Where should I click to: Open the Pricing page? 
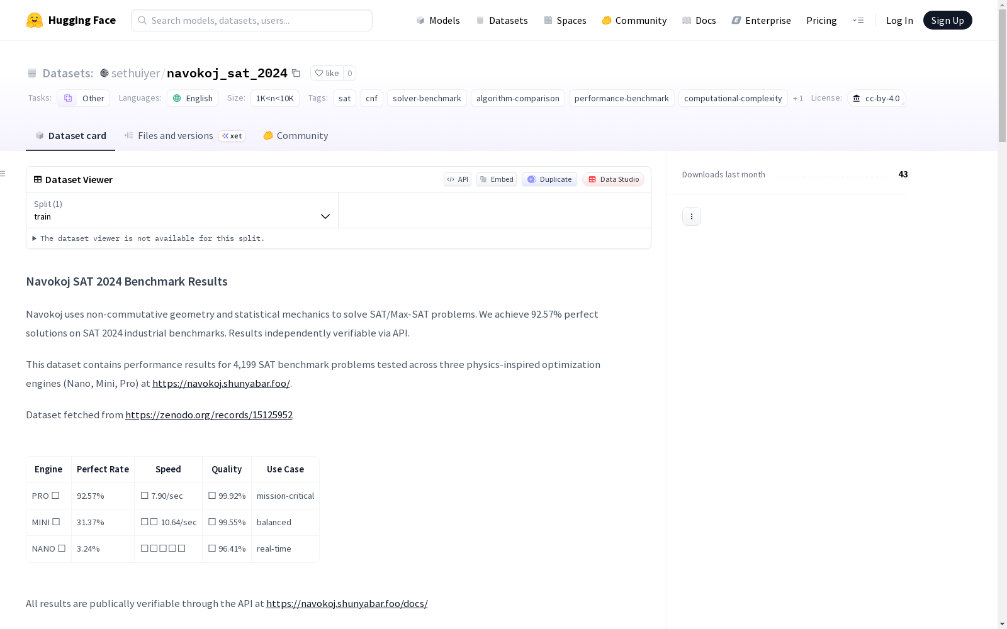click(x=821, y=20)
